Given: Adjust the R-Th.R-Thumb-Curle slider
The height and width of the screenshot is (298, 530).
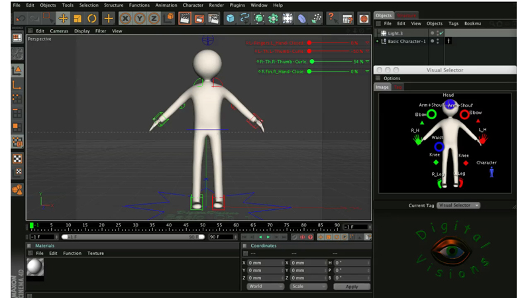Looking at the screenshot, I should tap(311, 62).
